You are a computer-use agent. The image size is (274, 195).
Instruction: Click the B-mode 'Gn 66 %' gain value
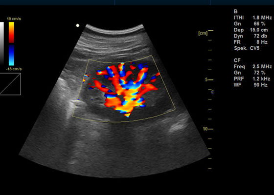click(x=250, y=24)
